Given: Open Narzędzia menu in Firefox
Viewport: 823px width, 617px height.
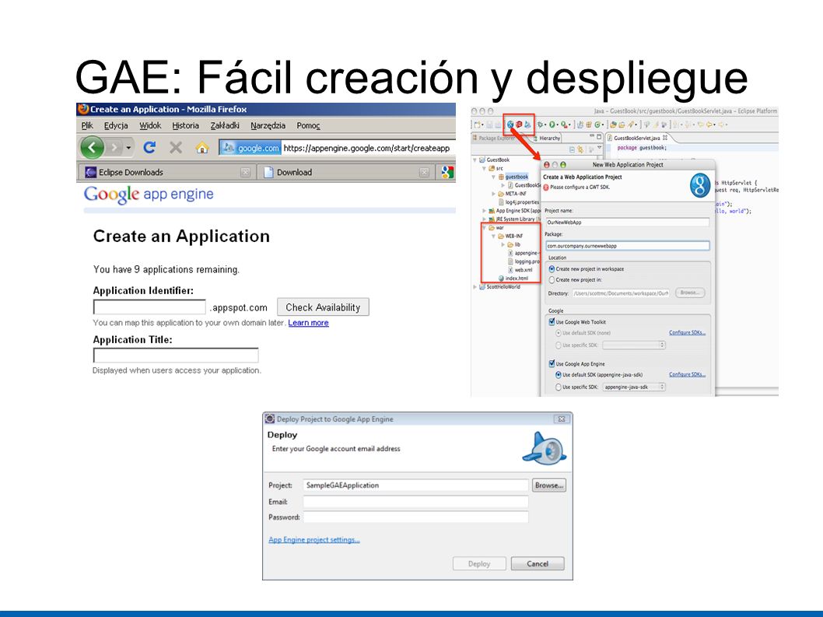Looking at the screenshot, I should [x=268, y=125].
